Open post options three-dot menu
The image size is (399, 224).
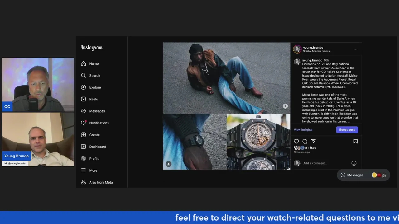click(x=355, y=49)
